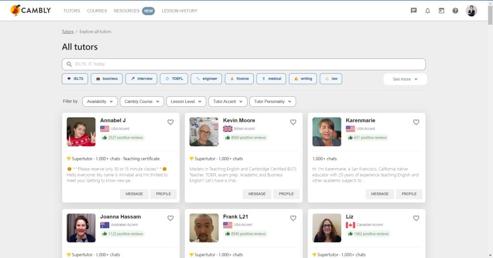Select the IELTS tag chip
This screenshot has width=493, height=258.
point(75,78)
